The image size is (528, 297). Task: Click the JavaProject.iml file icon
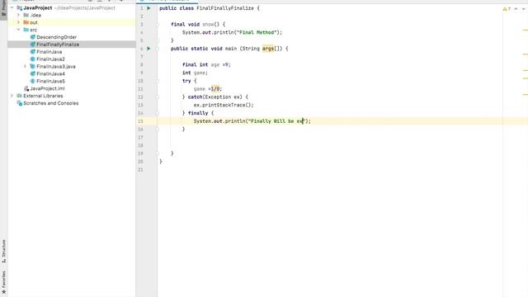[x=26, y=88]
